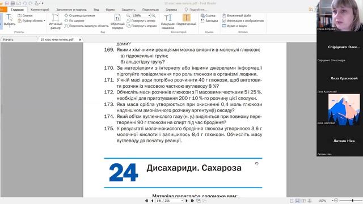Click Повернуть влево rotate left
The image size is (363, 204).
[141, 21]
